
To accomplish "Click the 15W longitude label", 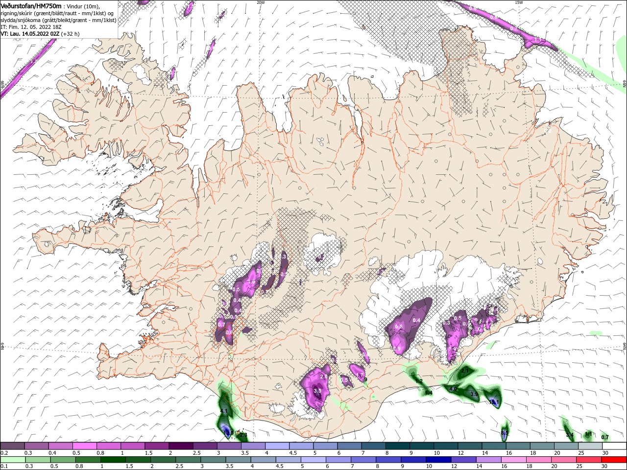I will (x=519, y=2).
